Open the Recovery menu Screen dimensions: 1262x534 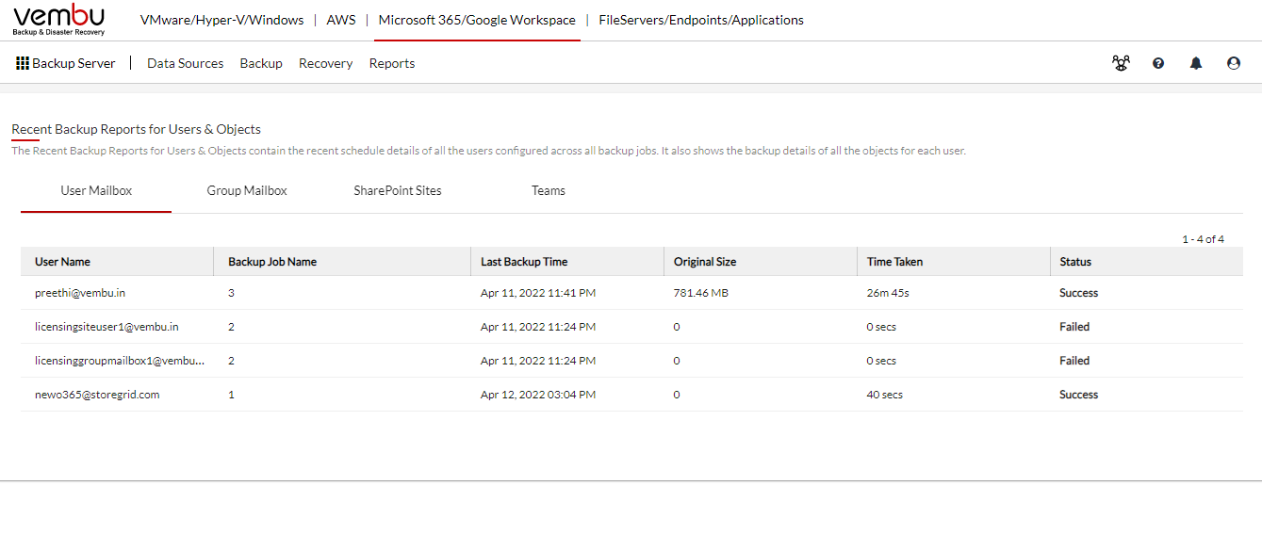pyautogui.click(x=325, y=63)
